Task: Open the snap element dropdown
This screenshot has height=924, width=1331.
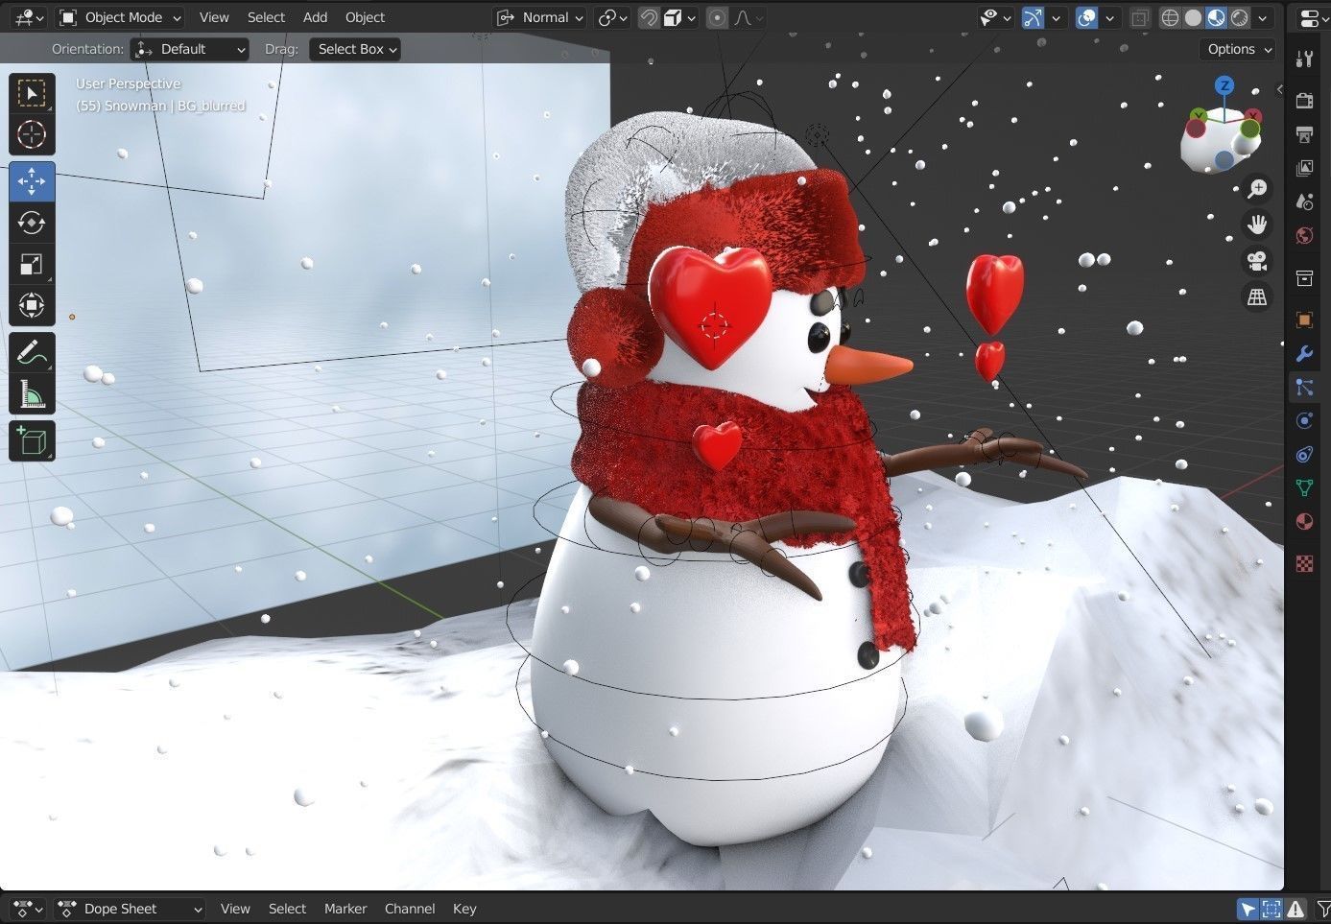Action: tap(681, 17)
